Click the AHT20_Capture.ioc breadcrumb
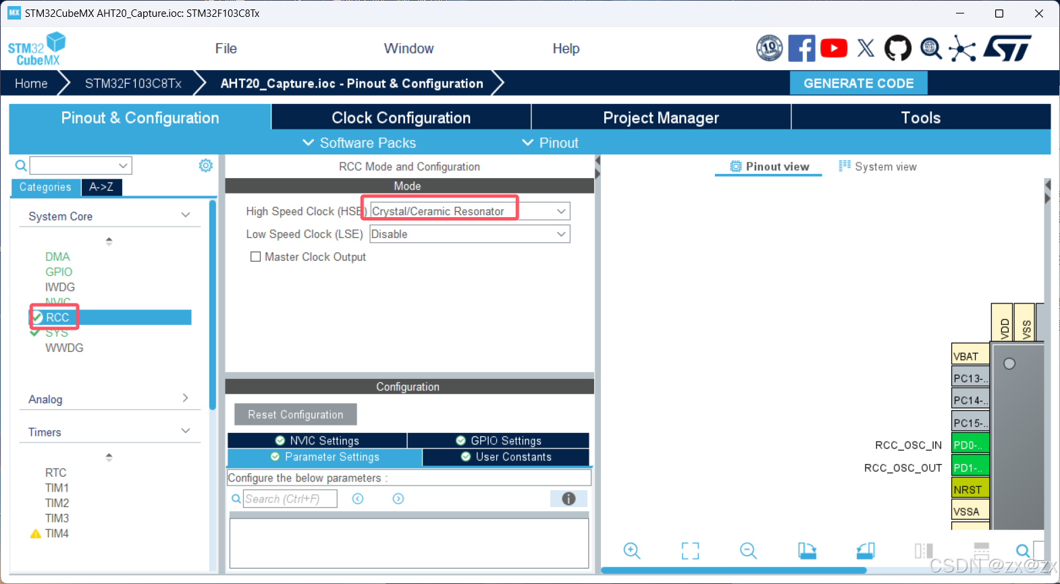Screen dimensions: 1060x584 [352, 83]
